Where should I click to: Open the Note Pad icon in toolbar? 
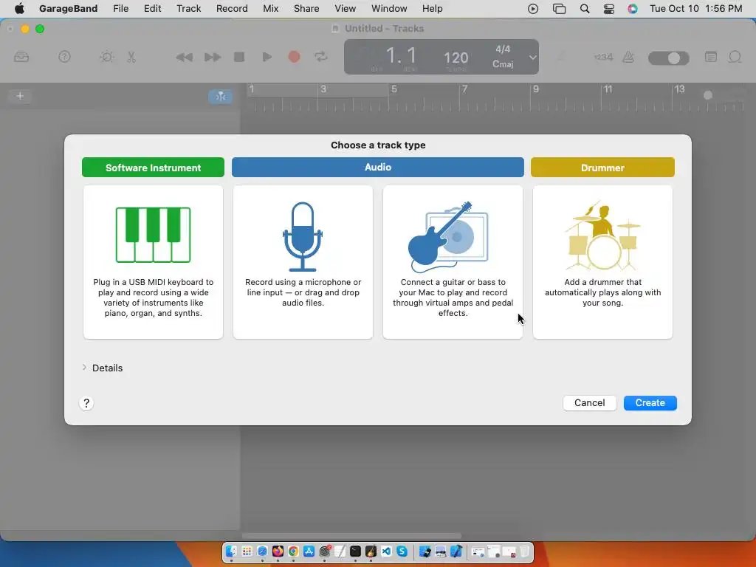711,57
